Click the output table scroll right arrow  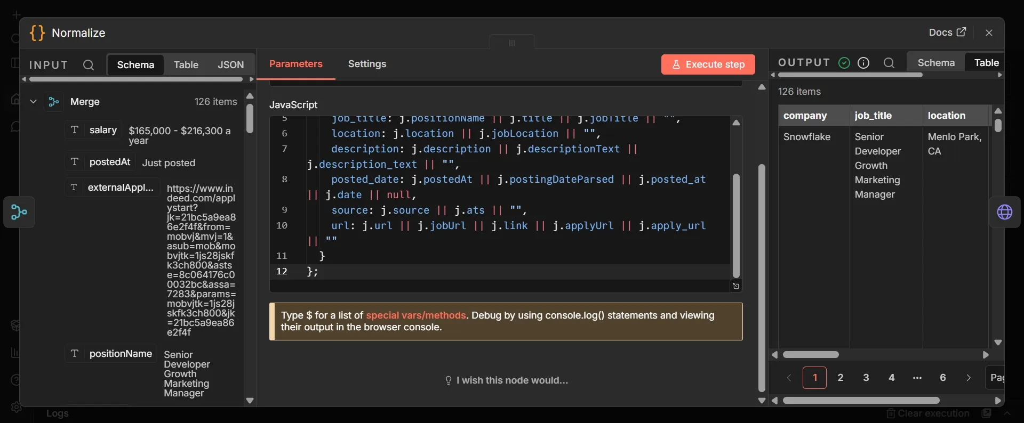[986, 355]
